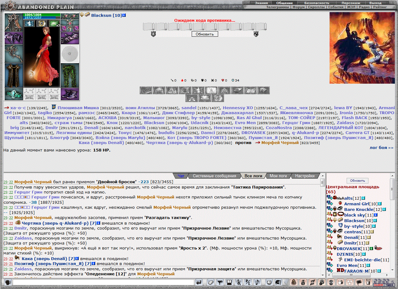Click the TIMER label under the time
This screenshot has height=289, width=398.
(389, 285)
